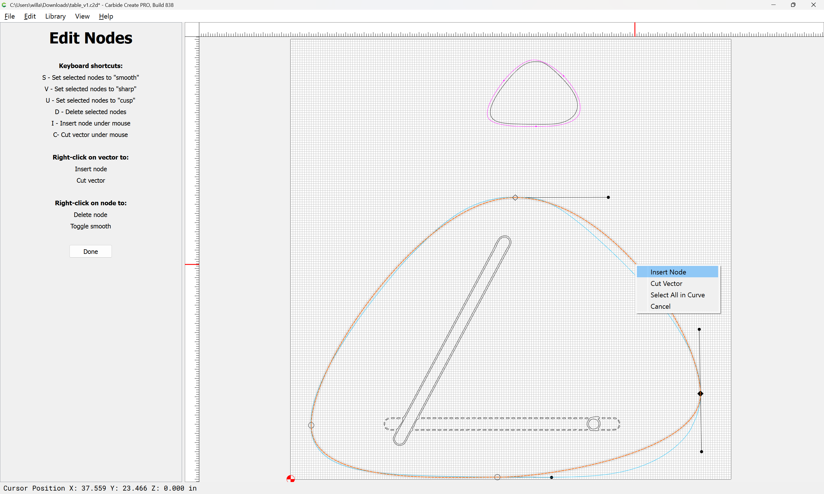Pick Select All in Curve option

point(677,295)
